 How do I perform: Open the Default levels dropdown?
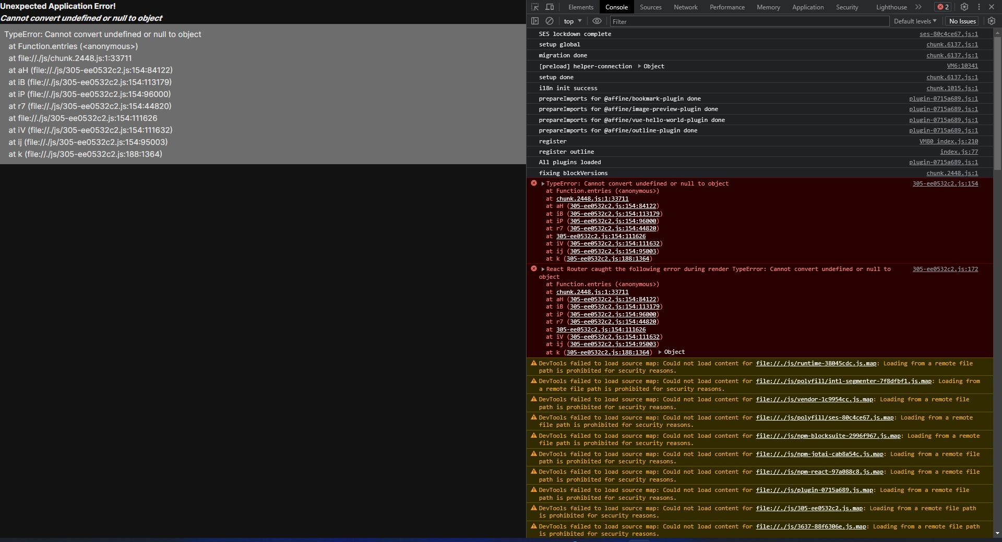coord(914,21)
